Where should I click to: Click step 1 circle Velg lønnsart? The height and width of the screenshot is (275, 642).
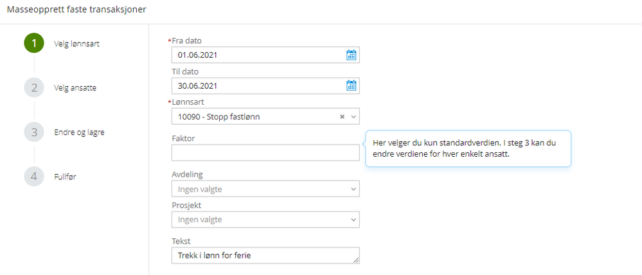point(34,43)
